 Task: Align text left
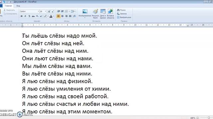click(59, 16)
